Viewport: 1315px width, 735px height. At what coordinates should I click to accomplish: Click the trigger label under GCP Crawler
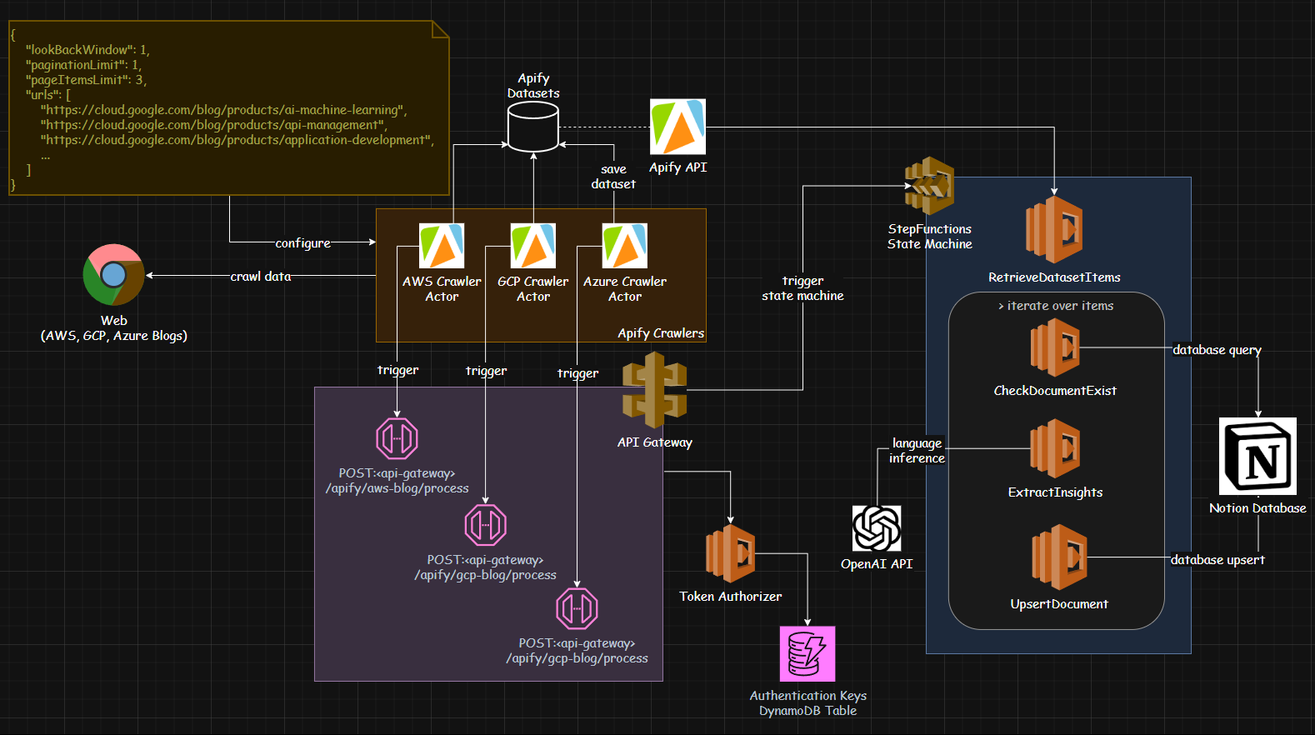click(x=486, y=371)
